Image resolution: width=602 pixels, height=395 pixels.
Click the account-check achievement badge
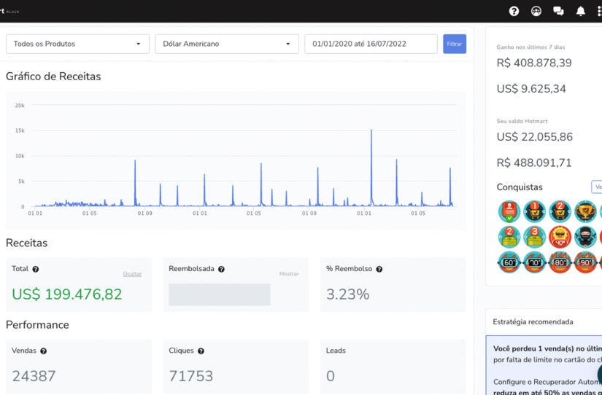click(509, 211)
